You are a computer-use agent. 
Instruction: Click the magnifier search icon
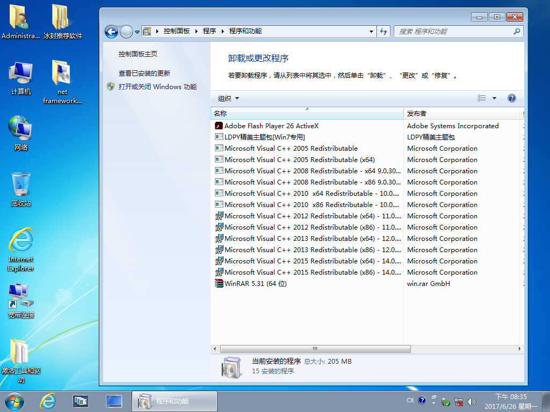coord(516,32)
